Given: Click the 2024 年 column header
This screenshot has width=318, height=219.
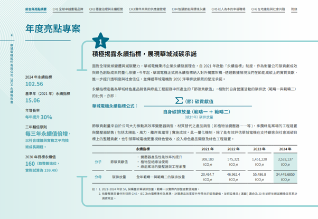Looking at the screenshot, I should pyautogui.click(x=285, y=149).
